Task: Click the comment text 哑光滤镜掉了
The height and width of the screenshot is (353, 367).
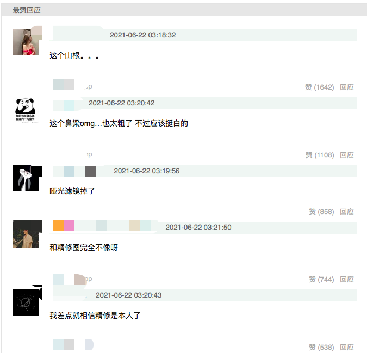Action: tap(72, 191)
